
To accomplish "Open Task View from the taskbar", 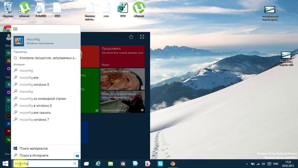I will [86, 164].
